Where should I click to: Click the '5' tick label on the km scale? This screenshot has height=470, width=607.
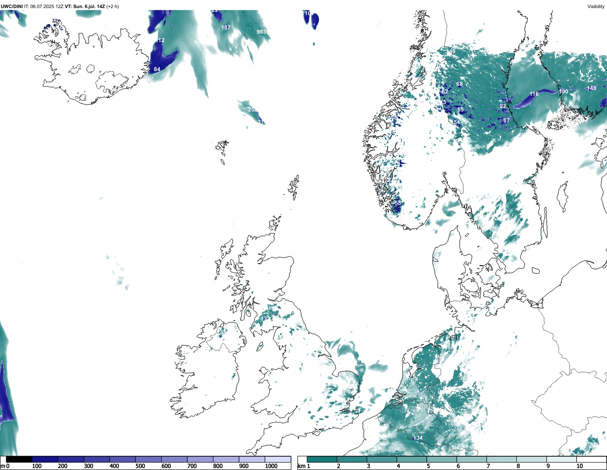[x=428, y=466]
